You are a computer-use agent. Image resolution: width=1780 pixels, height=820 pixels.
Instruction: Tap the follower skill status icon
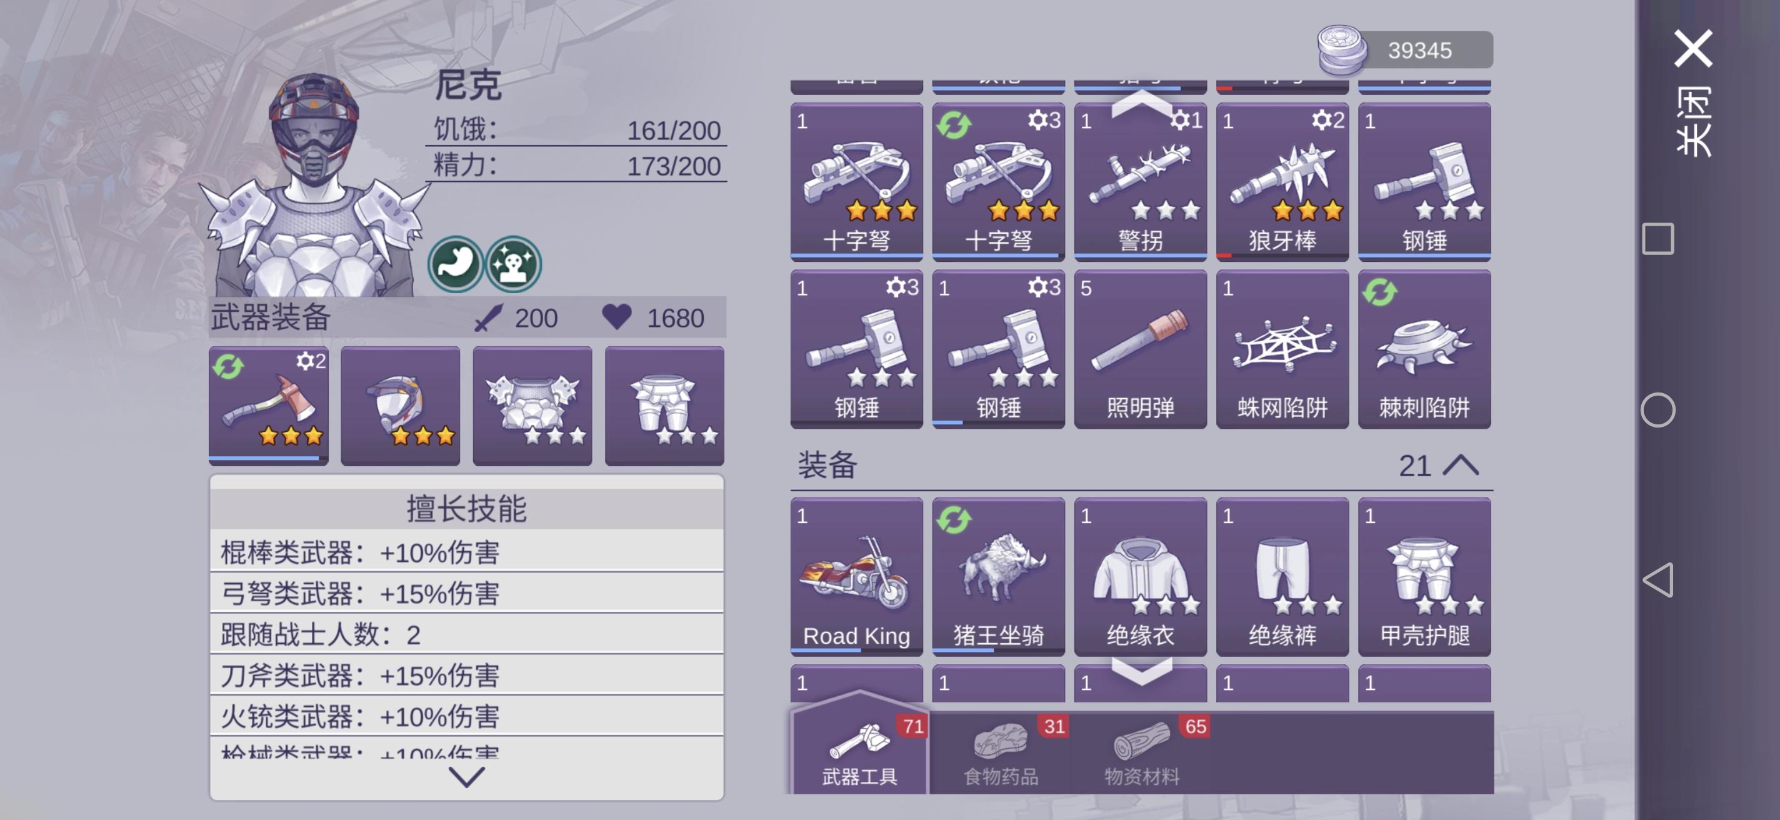(x=513, y=264)
